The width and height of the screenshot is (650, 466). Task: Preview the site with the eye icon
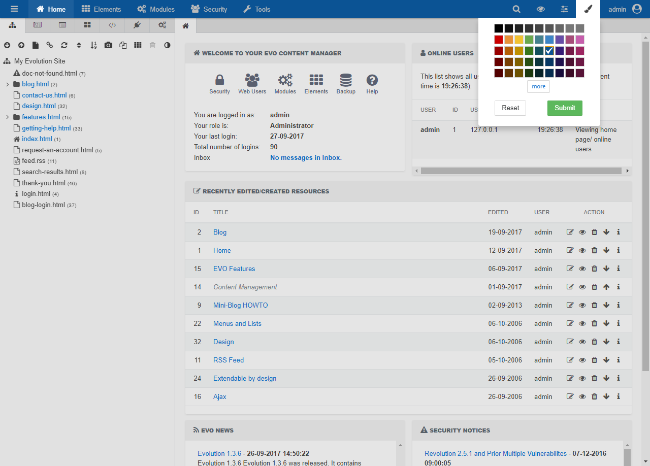pyautogui.click(x=540, y=9)
